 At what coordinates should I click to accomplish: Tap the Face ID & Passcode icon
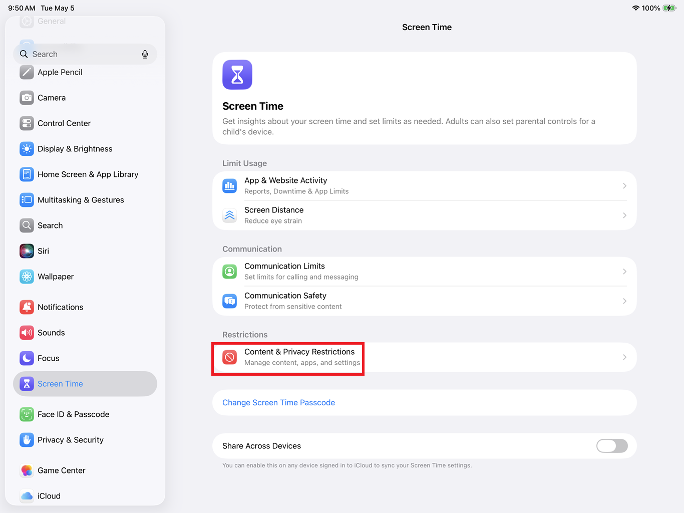pyautogui.click(x=27, y=414)
